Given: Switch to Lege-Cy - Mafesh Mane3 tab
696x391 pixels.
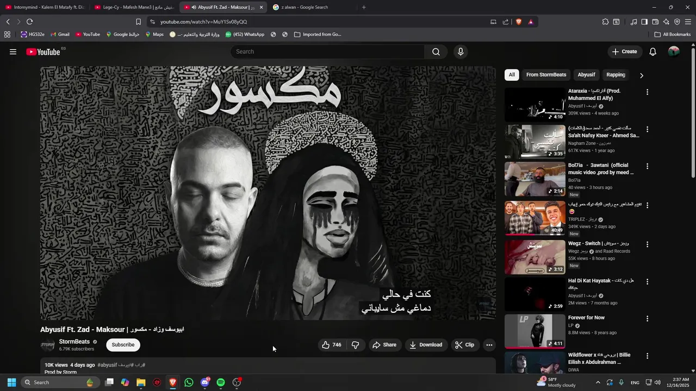Looking at the screenshot, I should tap(134, 7).
